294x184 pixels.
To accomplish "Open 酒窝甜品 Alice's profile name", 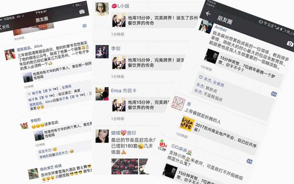I will point(29,48).
